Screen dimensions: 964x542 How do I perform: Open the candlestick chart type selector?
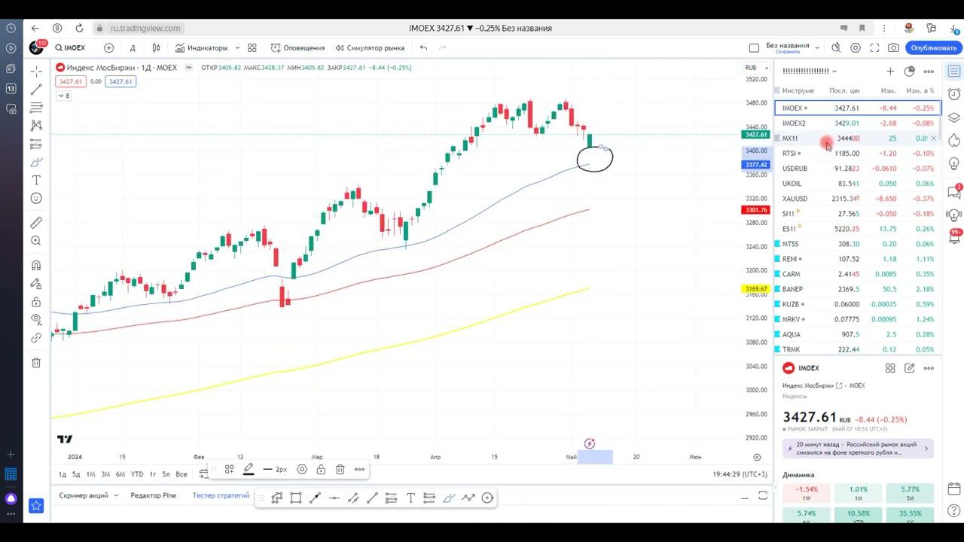click(x=156, y=47)
